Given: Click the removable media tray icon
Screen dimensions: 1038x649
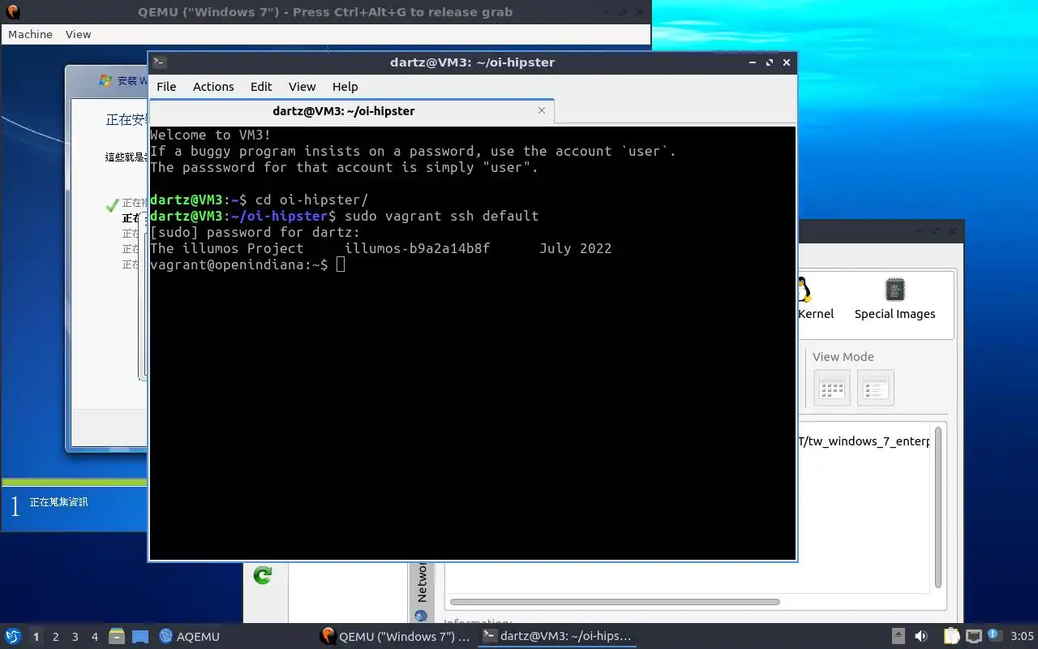Looking at the screenshot, I should coord(899,636).
